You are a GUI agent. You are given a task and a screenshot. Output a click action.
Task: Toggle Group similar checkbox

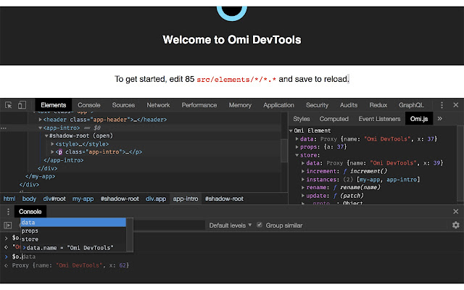260,225
